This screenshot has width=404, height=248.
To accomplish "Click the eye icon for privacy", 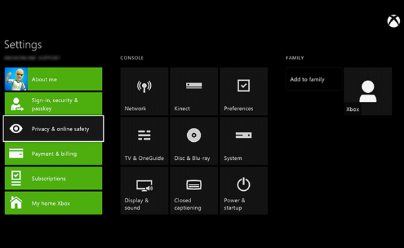I will point(16,128).
